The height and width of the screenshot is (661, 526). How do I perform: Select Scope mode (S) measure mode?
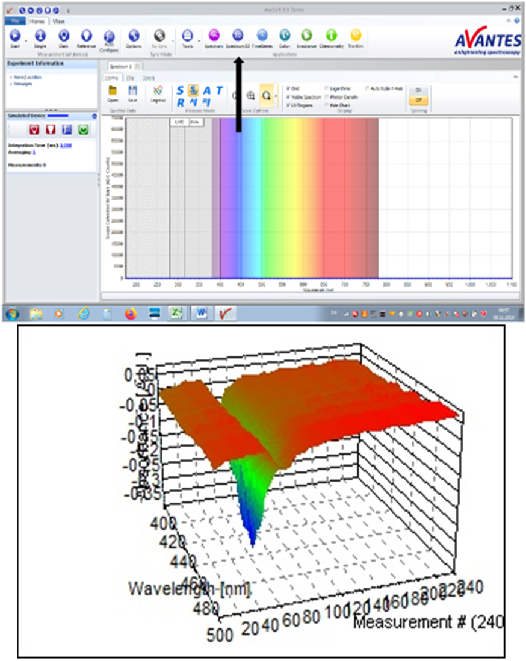pos(180,90)
